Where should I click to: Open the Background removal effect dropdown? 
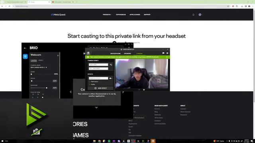click(x=98, y=78)
